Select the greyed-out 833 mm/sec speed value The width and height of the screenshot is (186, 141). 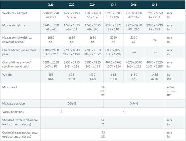pyautogui.click(x=103, y=91)
